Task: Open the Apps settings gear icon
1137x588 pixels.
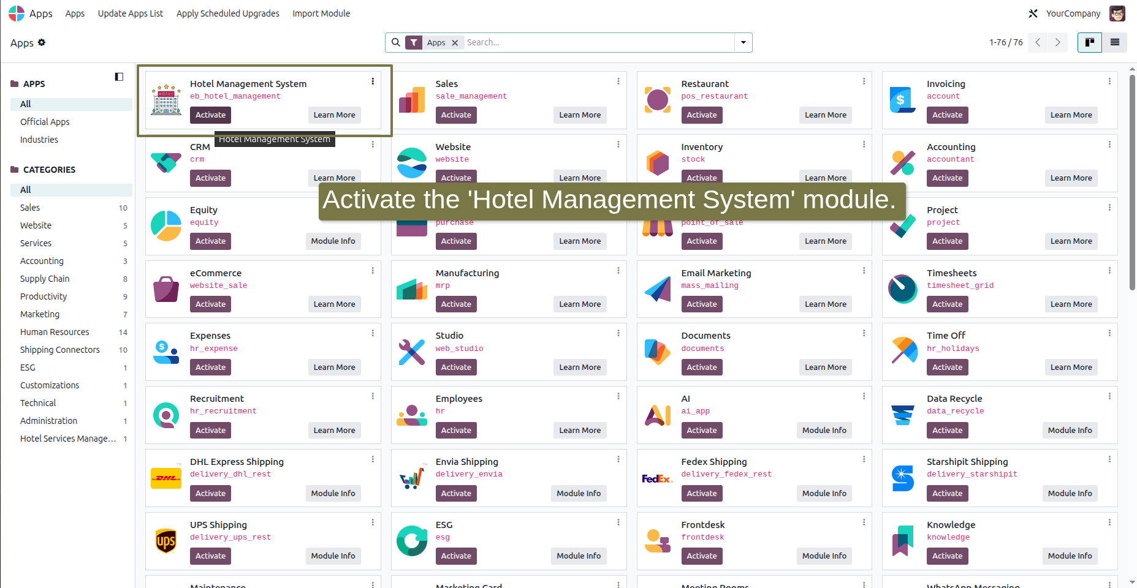Action: tap(42, 42)
